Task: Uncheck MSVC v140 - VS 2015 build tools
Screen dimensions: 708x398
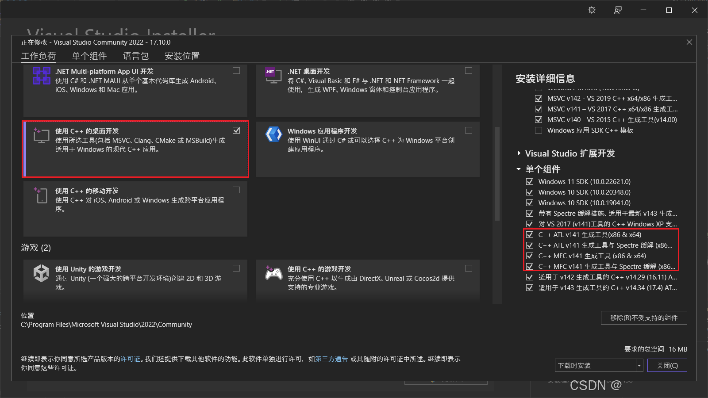Action: (x=539, y=120)
